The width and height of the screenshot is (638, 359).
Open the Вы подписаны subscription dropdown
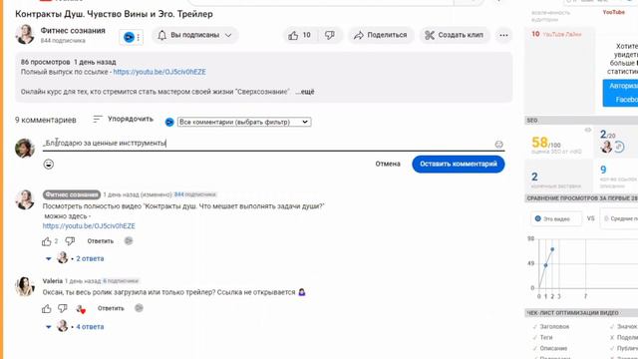click(195, 36)
